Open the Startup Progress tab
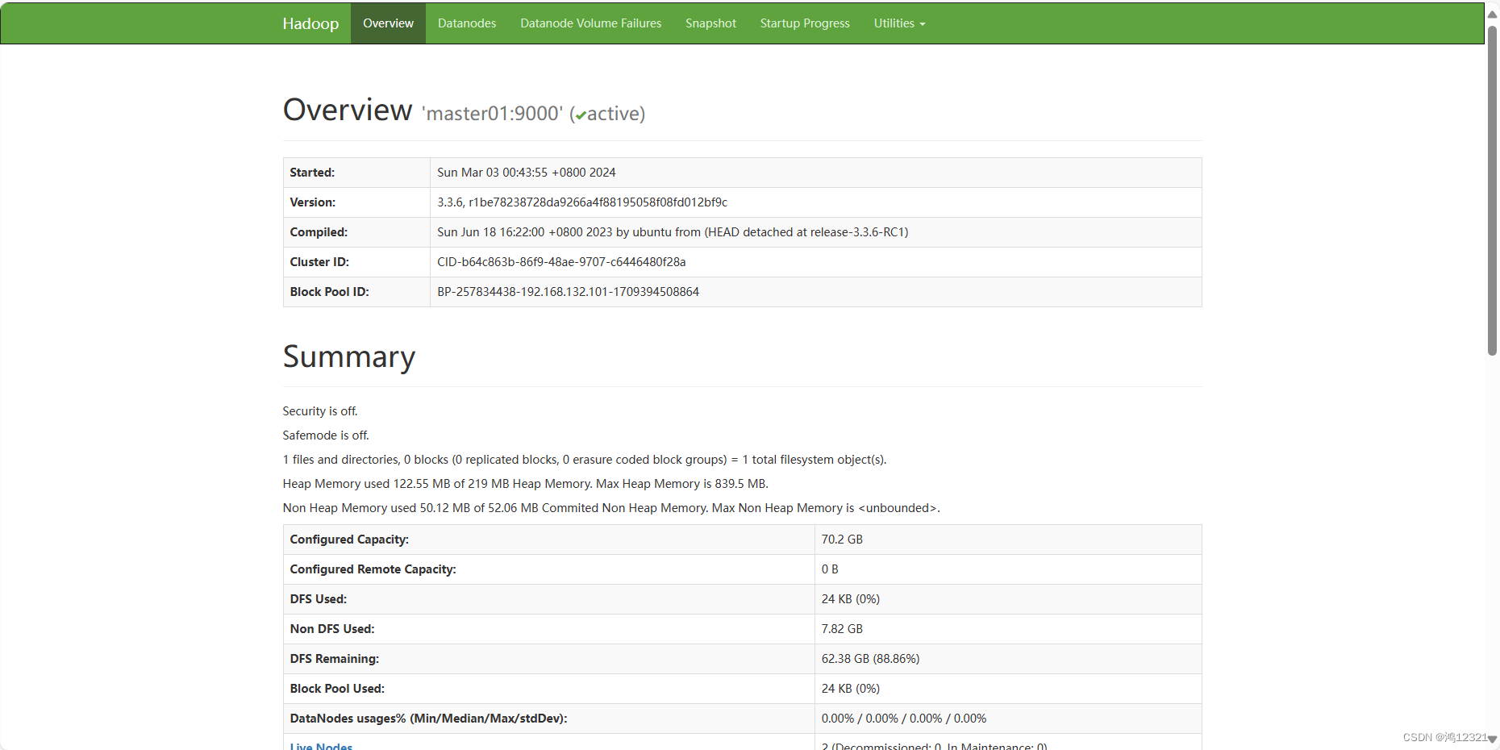The image size is (1500, 750). tap(805, 23)
